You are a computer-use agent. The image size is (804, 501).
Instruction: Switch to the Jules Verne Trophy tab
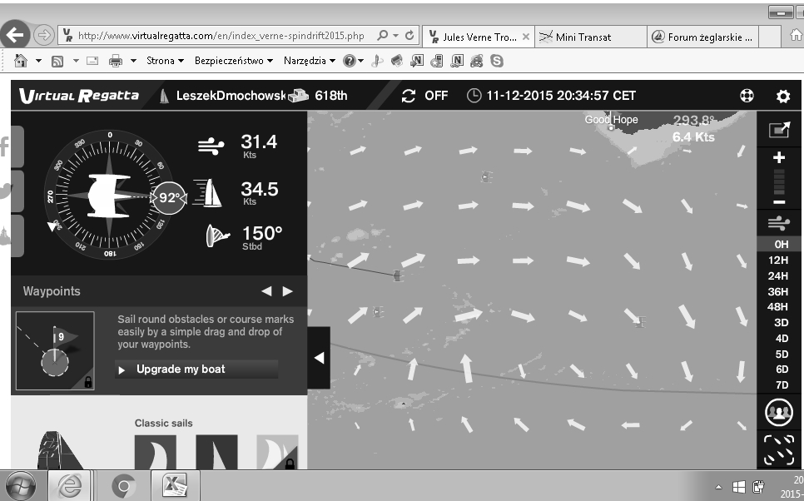(479, 37)
